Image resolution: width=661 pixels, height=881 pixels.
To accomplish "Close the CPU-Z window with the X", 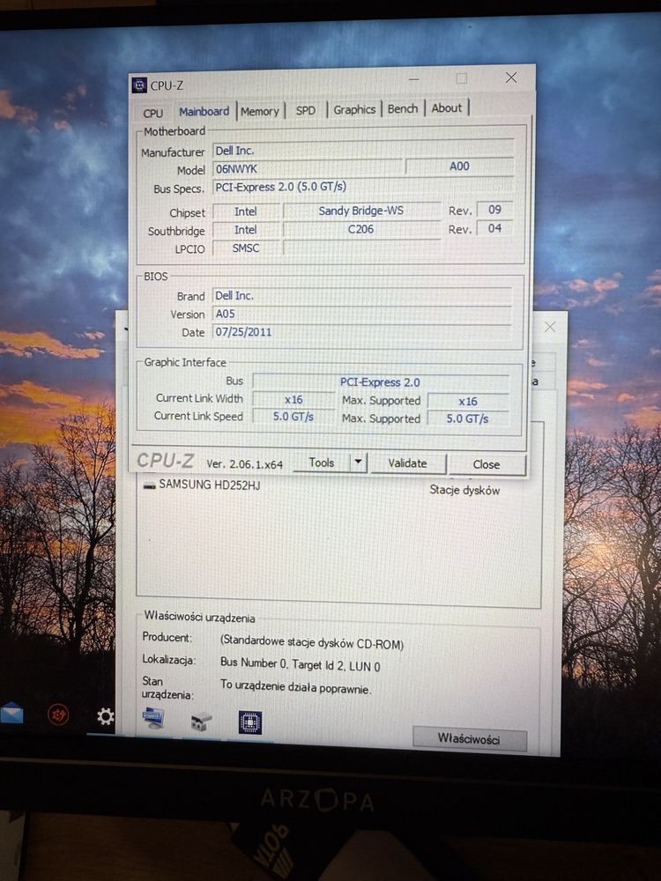I will [x=511, y=78].
